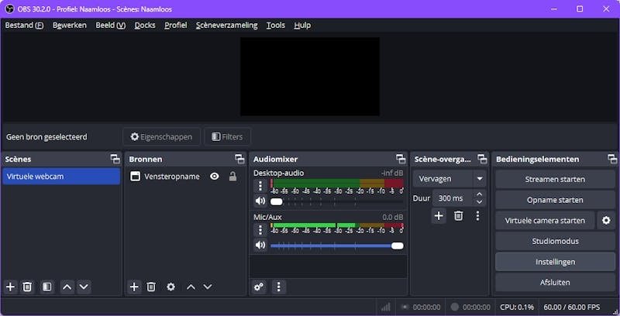Viewport: 620px width, 316px height.
Task: Click the Geen bron geselecteerd label
Action: click(46, 136)
